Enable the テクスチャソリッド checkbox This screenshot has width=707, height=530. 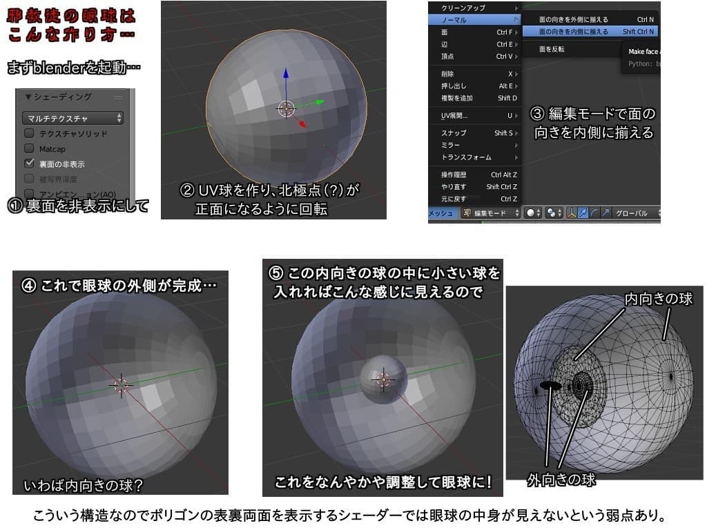click(29, 133)
